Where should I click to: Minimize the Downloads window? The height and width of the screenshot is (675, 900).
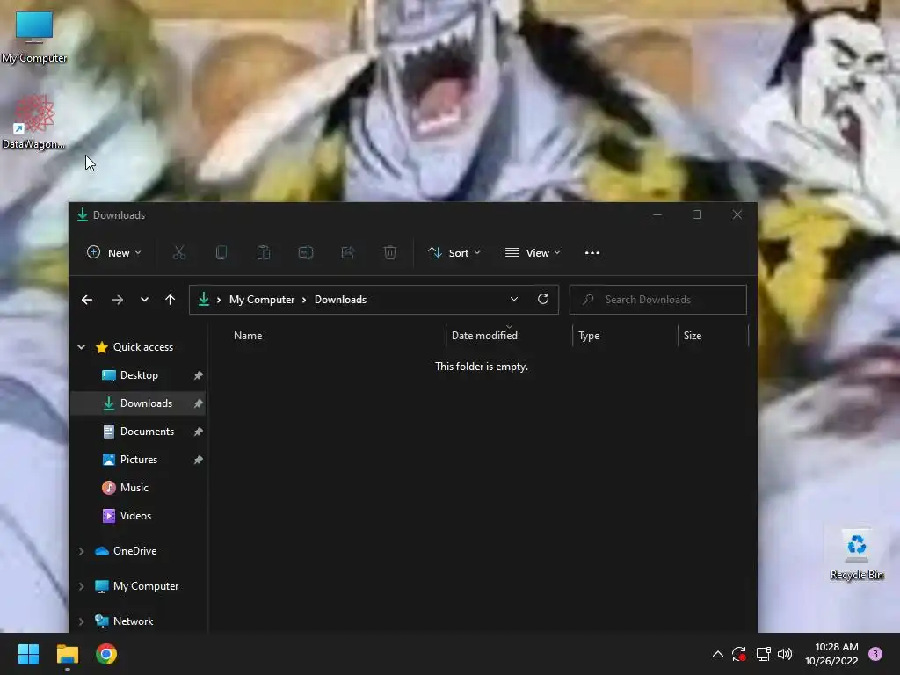(657, 214)
